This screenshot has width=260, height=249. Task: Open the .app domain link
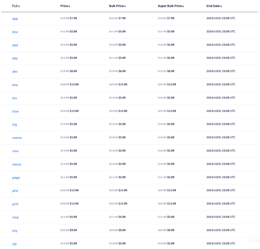point(15,19)
